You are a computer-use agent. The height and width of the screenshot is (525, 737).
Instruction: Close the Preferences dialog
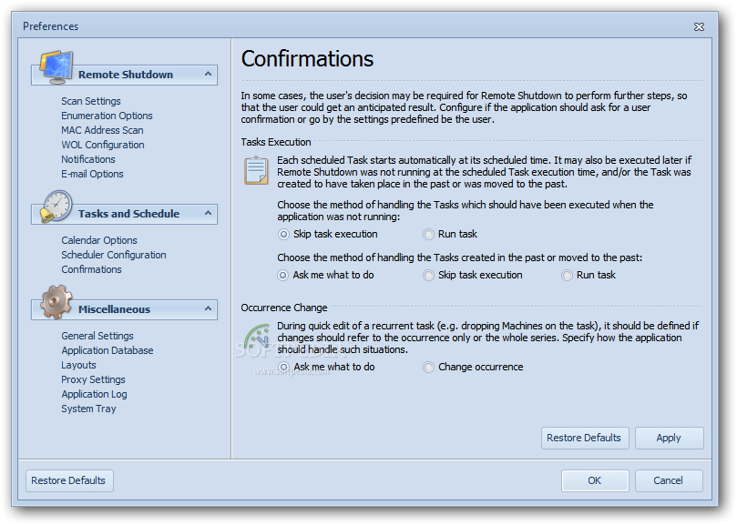pyautogui.click(x=699, y=26)
